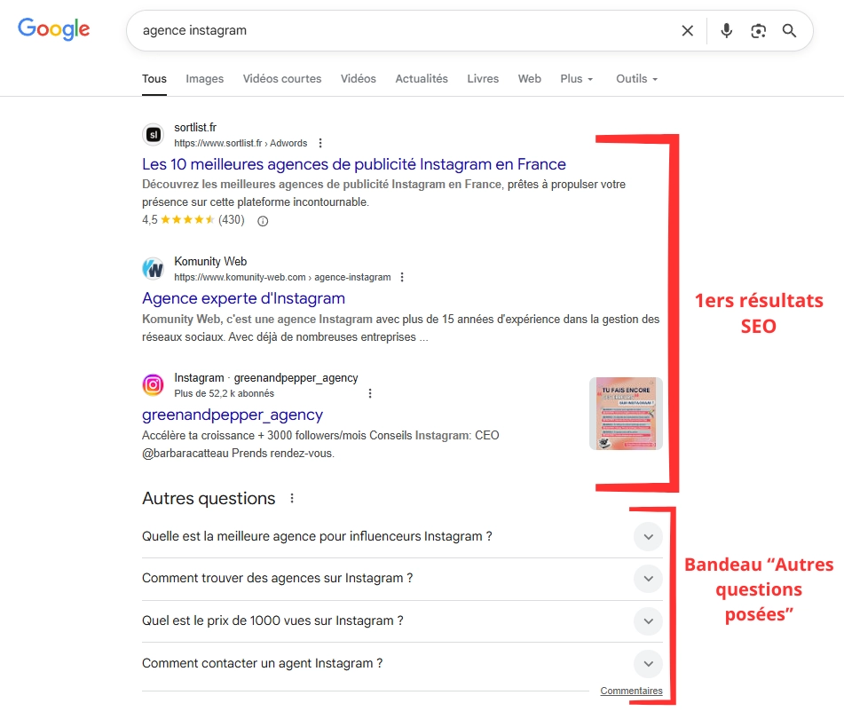Select the Tous tab
The width and height of the screenshot is (844, 719).
pos(154,79)
